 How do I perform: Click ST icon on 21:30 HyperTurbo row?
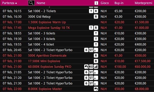(x=91, y=83)
